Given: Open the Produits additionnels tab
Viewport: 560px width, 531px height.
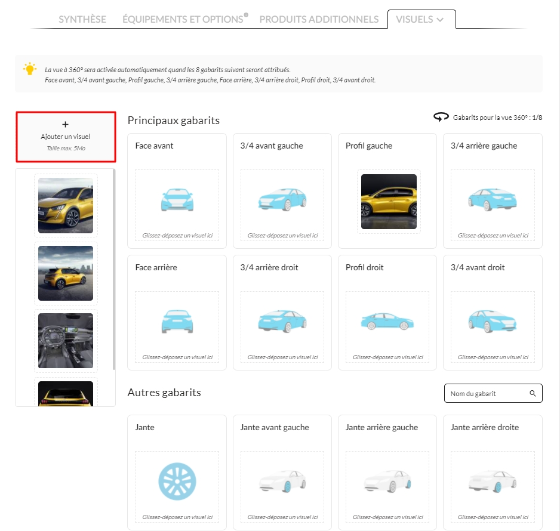Looking at the screenshot, I should (x=319, y=19).
